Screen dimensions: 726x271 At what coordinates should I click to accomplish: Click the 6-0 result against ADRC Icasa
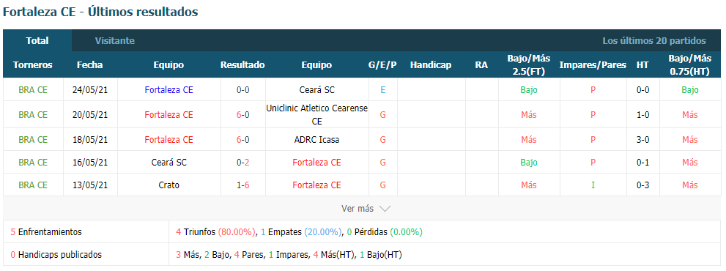coord(243,139)
